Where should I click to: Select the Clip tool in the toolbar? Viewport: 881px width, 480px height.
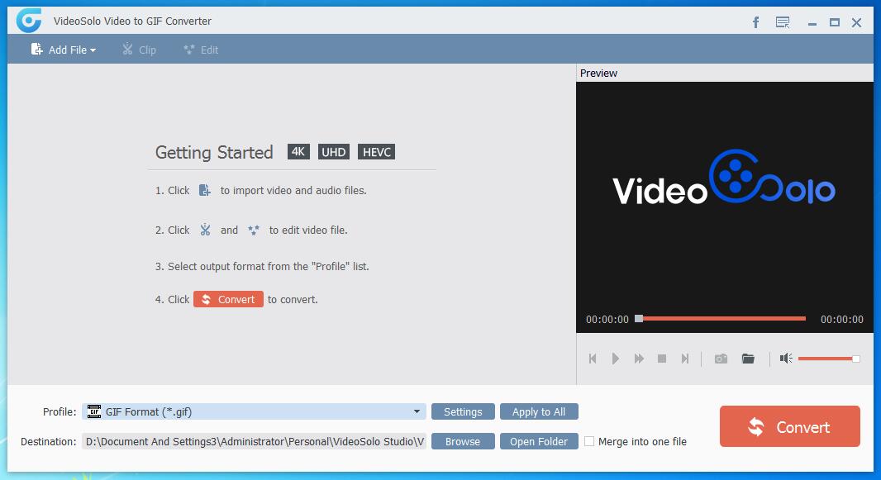pos(139,50)
